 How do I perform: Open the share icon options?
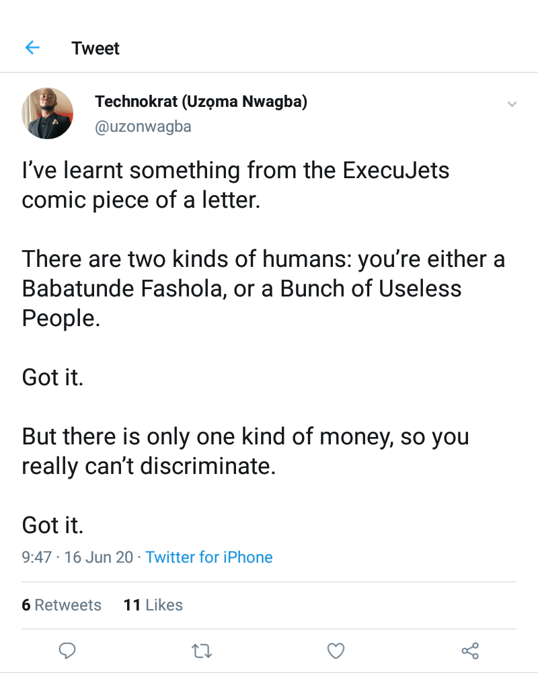[470, 650]
